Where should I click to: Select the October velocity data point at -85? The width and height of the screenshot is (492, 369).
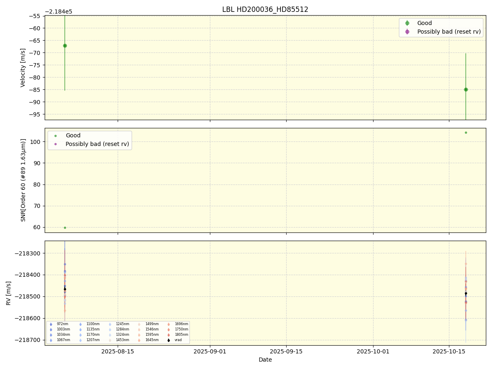(466, 89)
